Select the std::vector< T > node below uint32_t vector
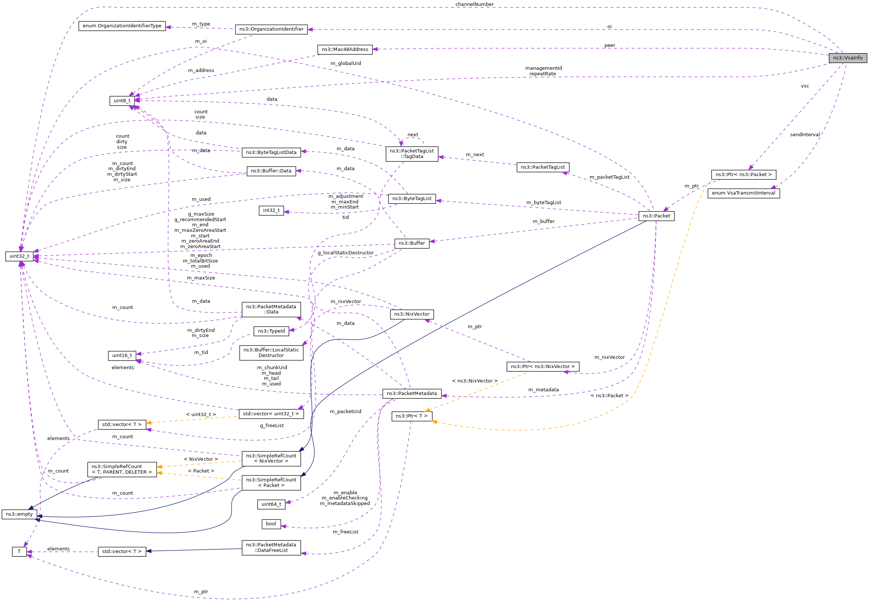The image size is (869, 601). pyautogui.click(x=122, y=425)
